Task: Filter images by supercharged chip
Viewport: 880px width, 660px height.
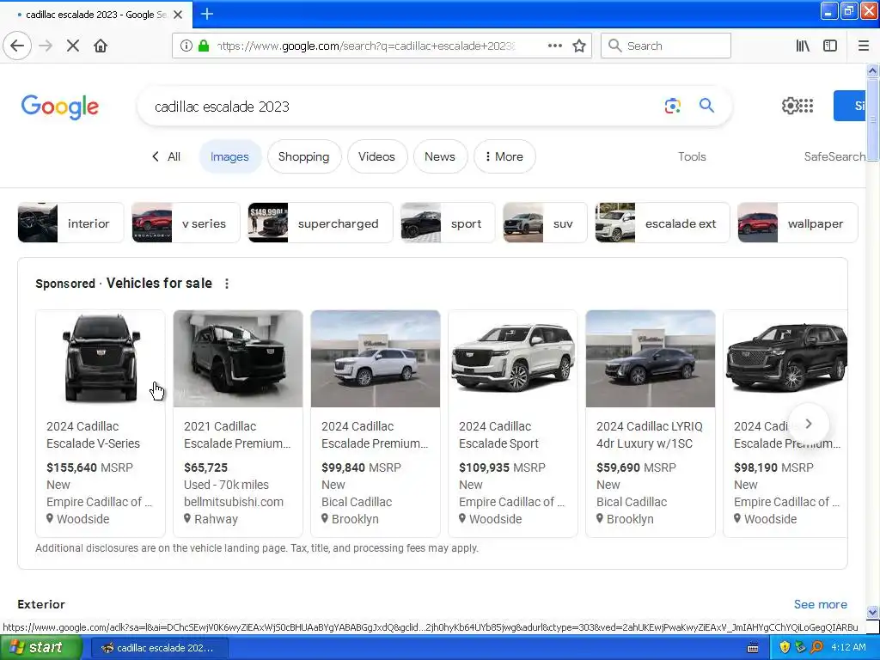Action: coord(320,223)
